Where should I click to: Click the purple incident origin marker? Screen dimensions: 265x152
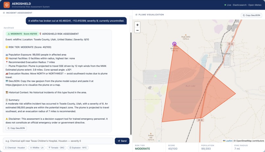tap(174, 44)
